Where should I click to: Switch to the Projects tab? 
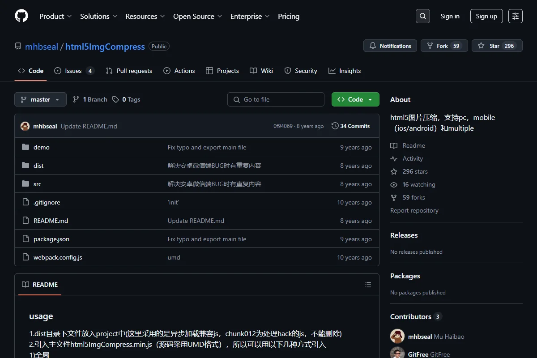(x=222, y=71)
